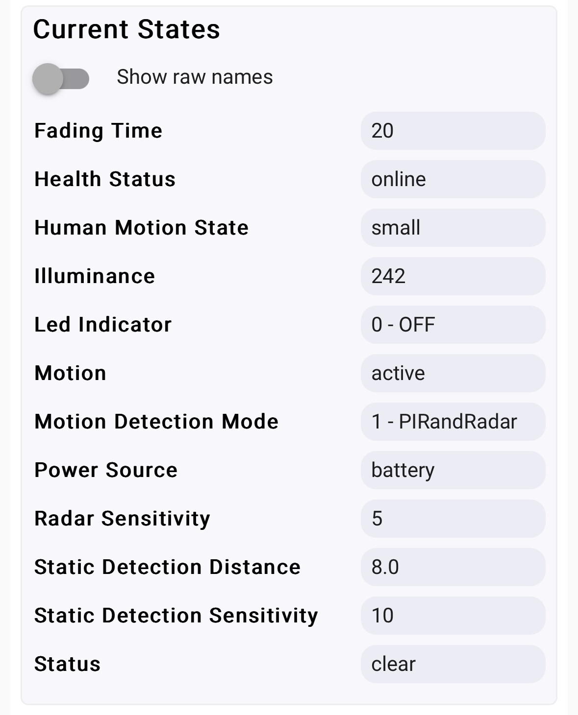This screenshot has height=715, width=578.
Task: Click Static Detection Distance value 8.0
Action: [453, 567]
